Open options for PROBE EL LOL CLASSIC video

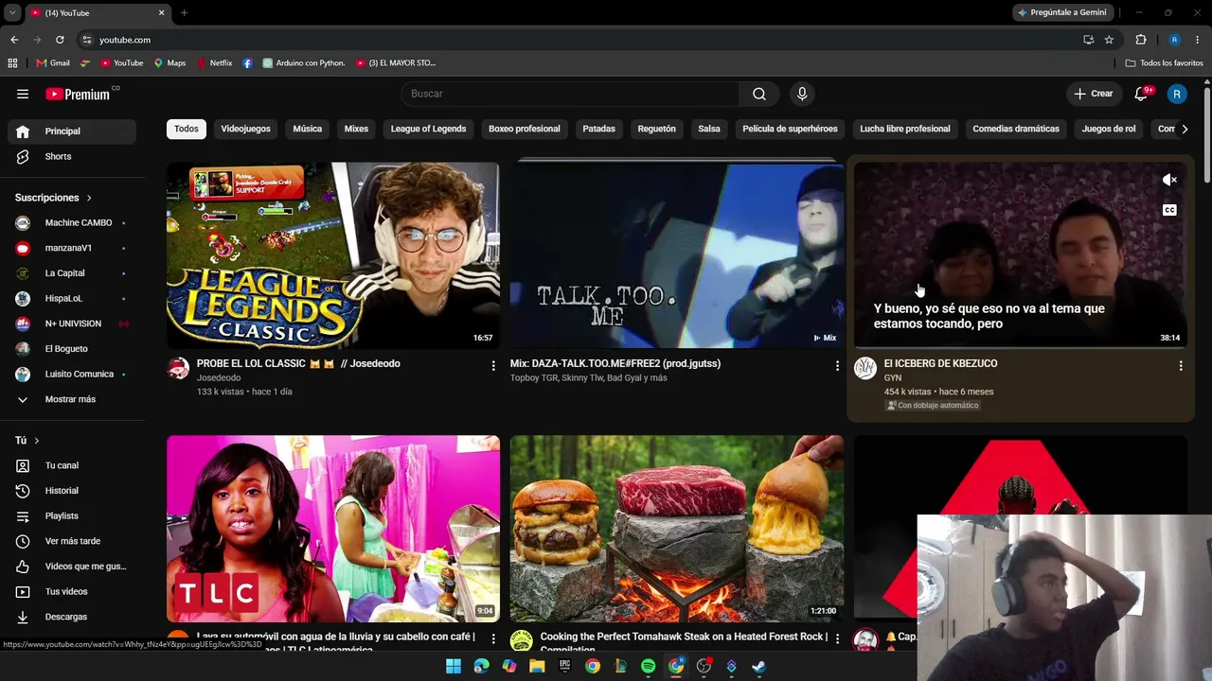click(493, 366)
